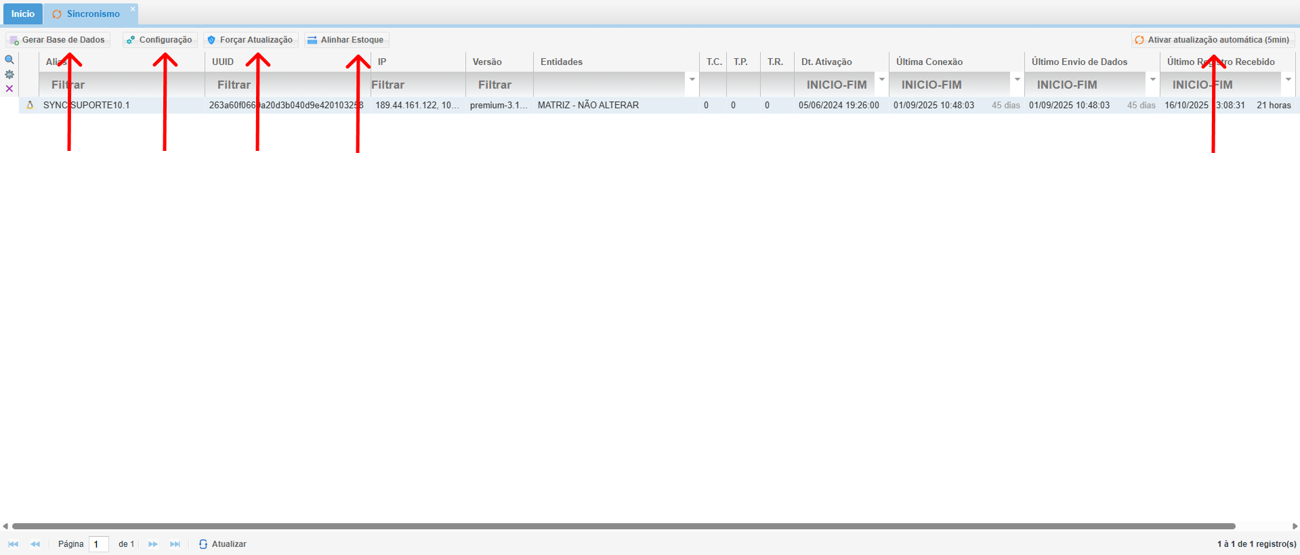This screenshot has width=1300, height=555.
Task: Enable automatic update every 5 minutes
Action: pos(1213,40)
